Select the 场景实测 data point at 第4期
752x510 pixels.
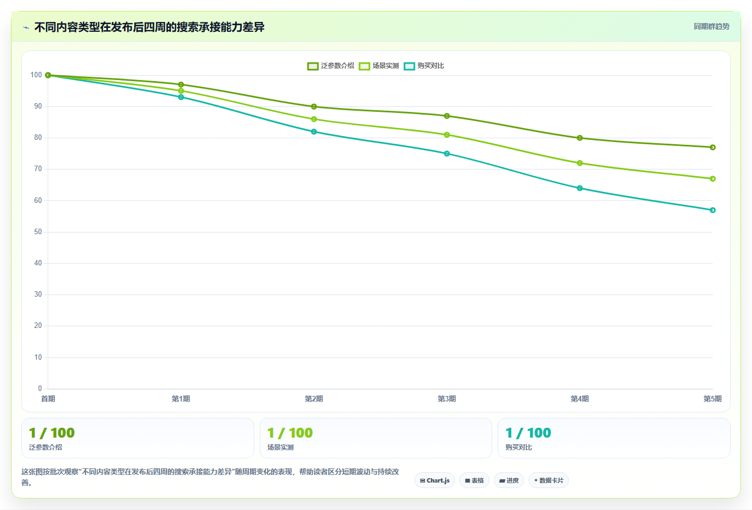click(x=580, y=163)
